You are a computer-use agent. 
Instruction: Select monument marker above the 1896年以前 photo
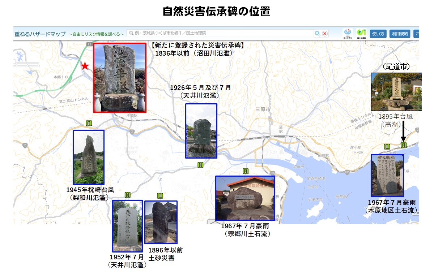pos(160,195)
